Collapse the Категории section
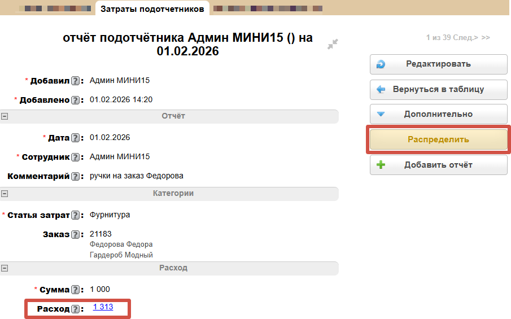Screen dimensions: 511x319 (5, 194)
